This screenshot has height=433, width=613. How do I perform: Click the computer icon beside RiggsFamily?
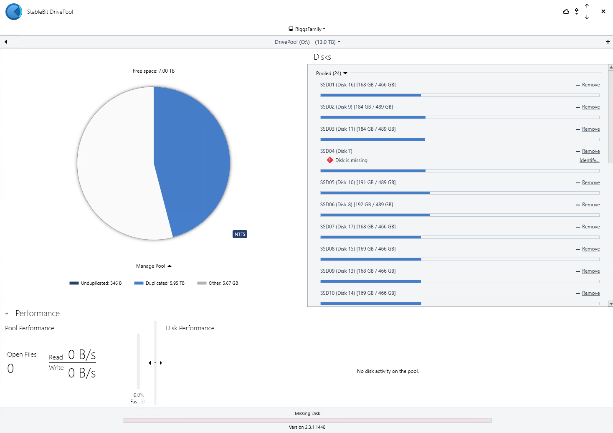click(x=291, y=29)
